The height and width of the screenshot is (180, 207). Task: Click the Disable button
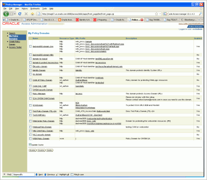click(41, 150)
